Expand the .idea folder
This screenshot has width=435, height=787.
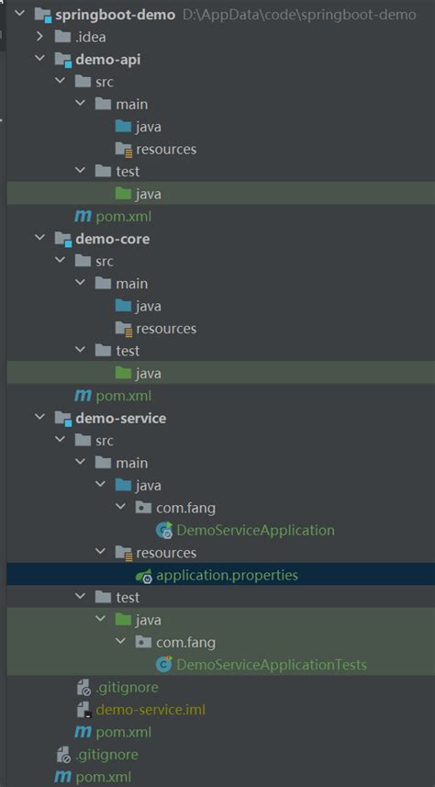tap(40, 37)
